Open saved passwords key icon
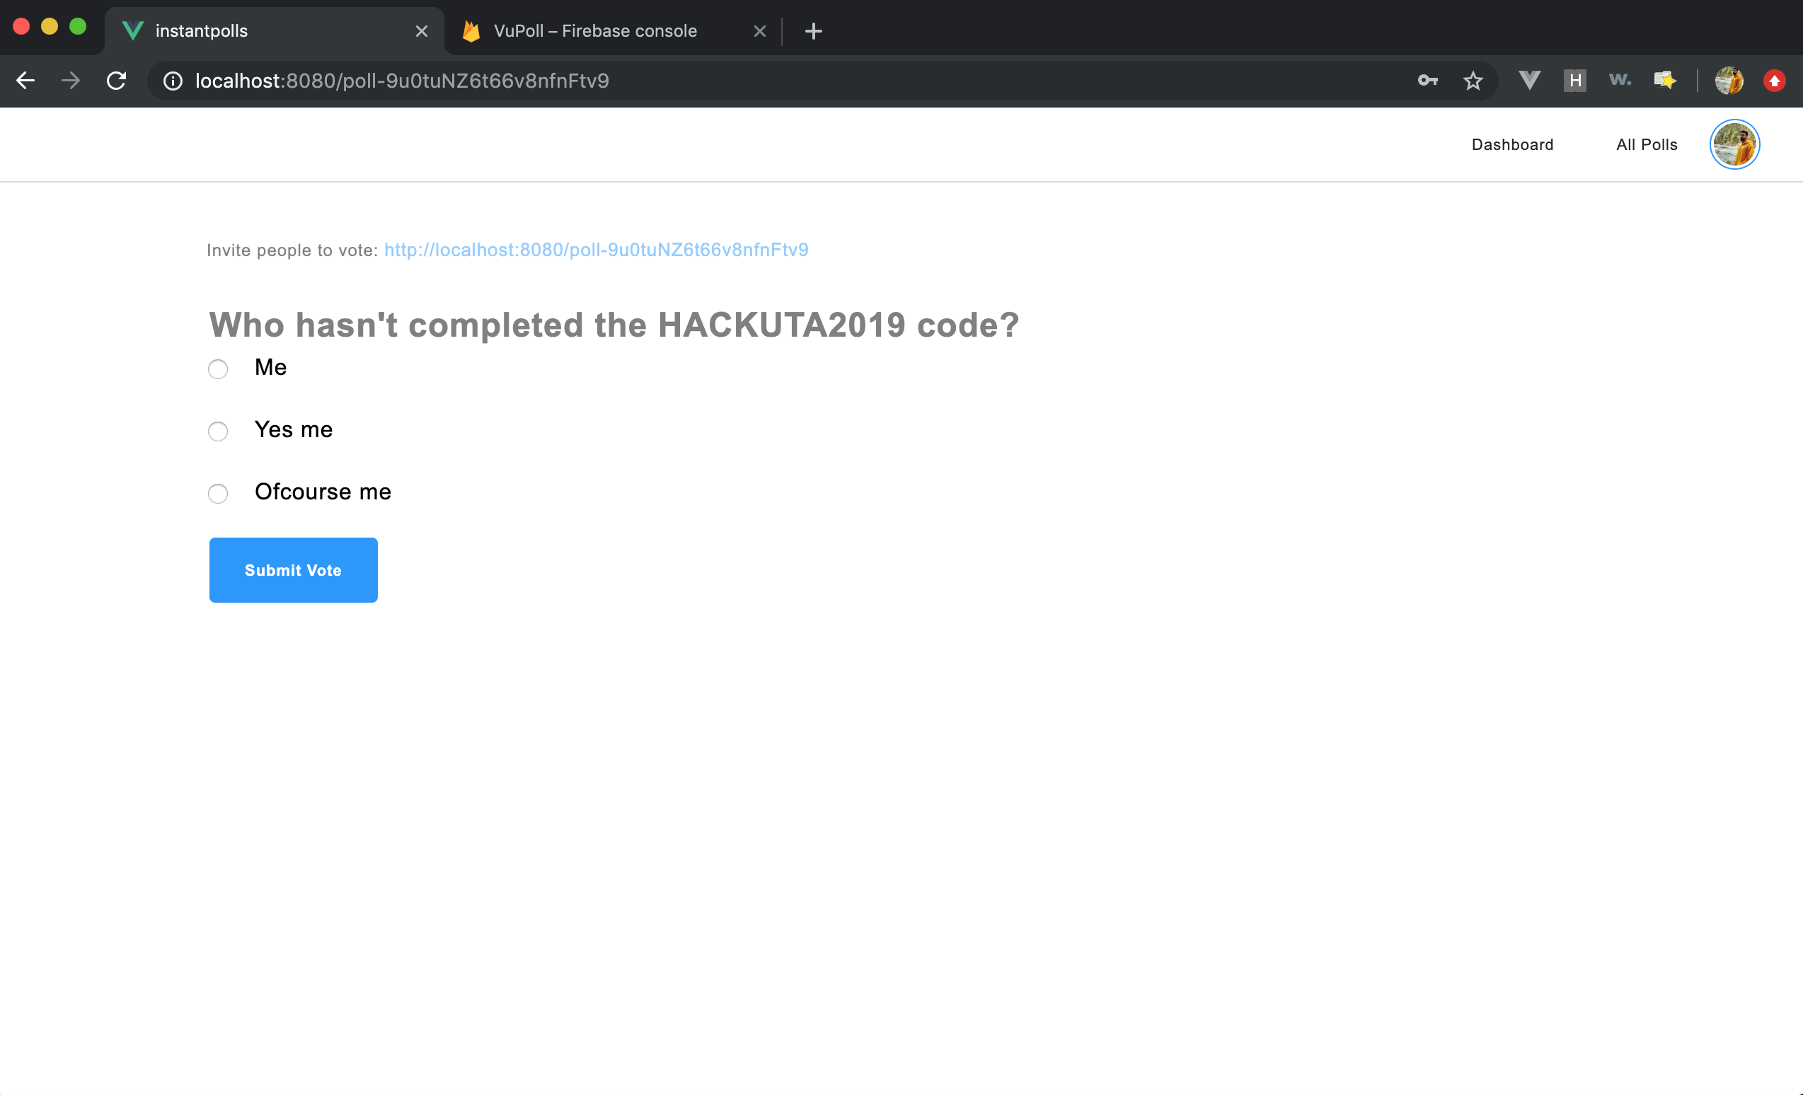This screenshot has width=1803, height=1095. coord(1427,81)
